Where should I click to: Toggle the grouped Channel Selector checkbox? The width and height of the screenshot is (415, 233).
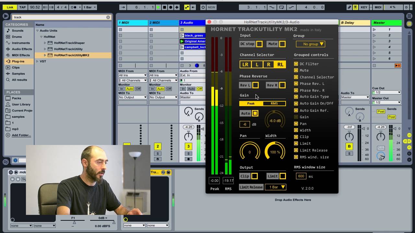[296, 77]
